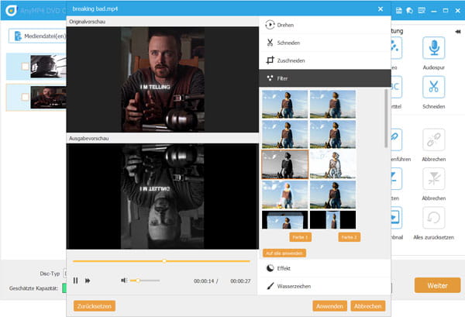The image size is (465, 317).
Task: Click the Ausgabevorschau output preview video
Action: (x=163, y=196)
